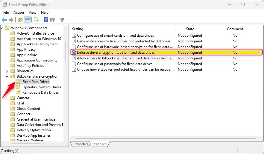264x154 pixels.
Task: Click policy icon for Deny write access setting
Action: [74, 41]
